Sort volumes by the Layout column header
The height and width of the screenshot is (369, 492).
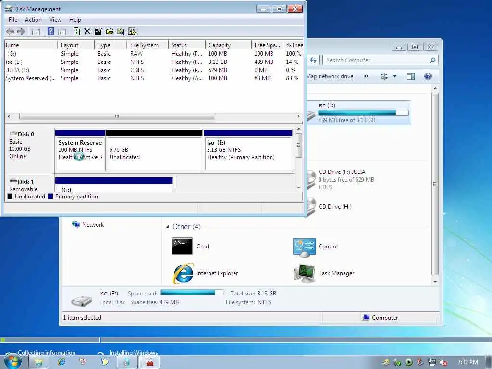pos(76,45)
